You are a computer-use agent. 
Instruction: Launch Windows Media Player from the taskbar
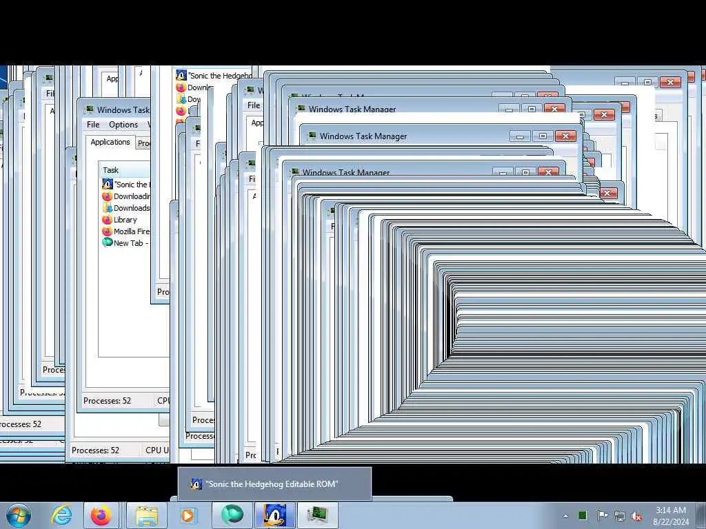tap(188, 515)
